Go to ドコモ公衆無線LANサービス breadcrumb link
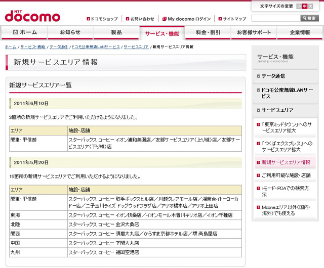The image size is (324, 268). pos(96,47)
